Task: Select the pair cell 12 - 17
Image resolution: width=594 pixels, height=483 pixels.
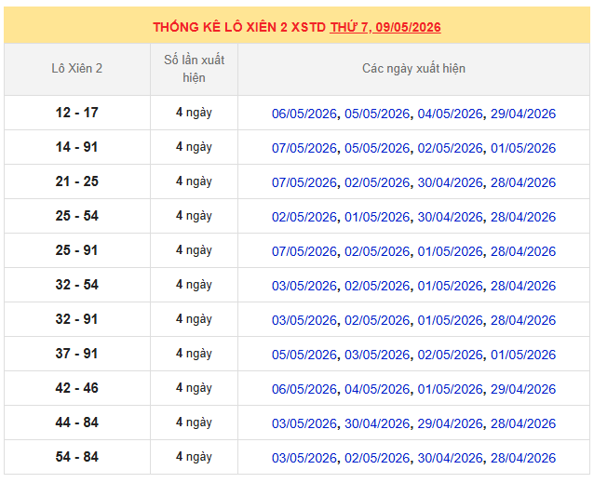Action: 77,113
